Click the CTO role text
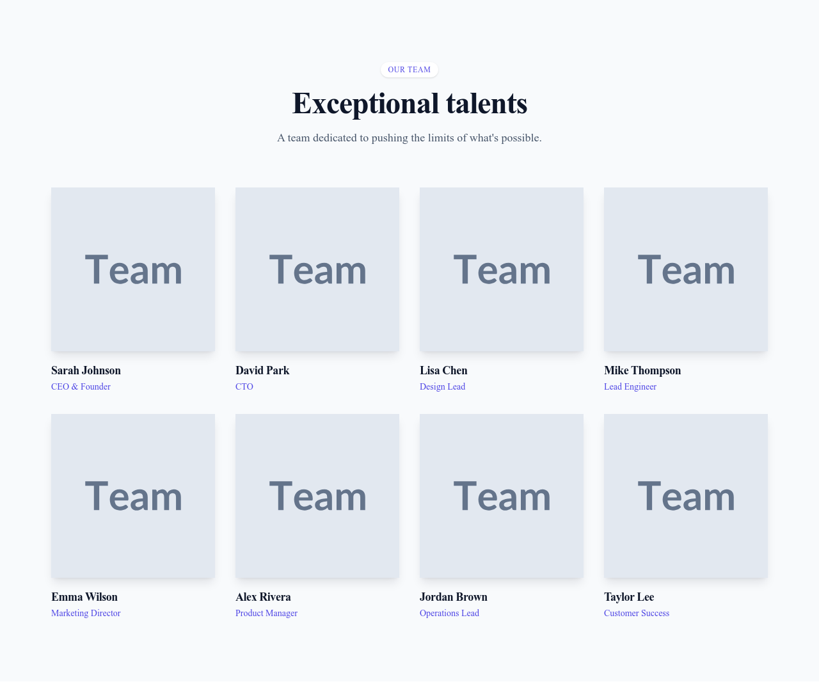This screenshot has height=691, width=819. click(244, 386)
